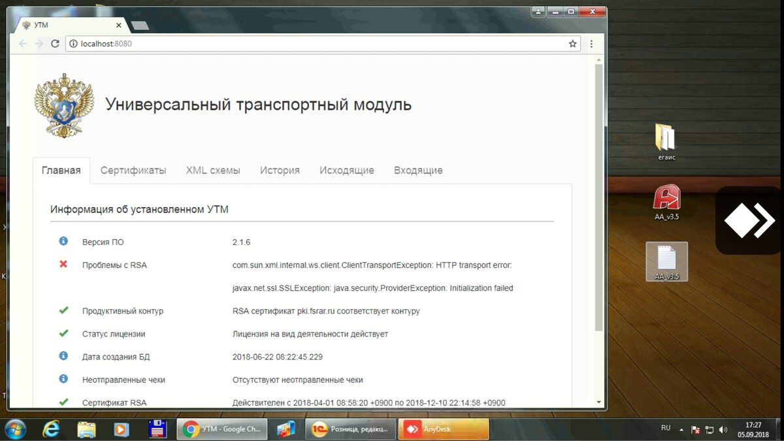Click the date 2018-06-22 08:22:45.229
This screenshot has width=784, height=441.
[x=278, y=357]
